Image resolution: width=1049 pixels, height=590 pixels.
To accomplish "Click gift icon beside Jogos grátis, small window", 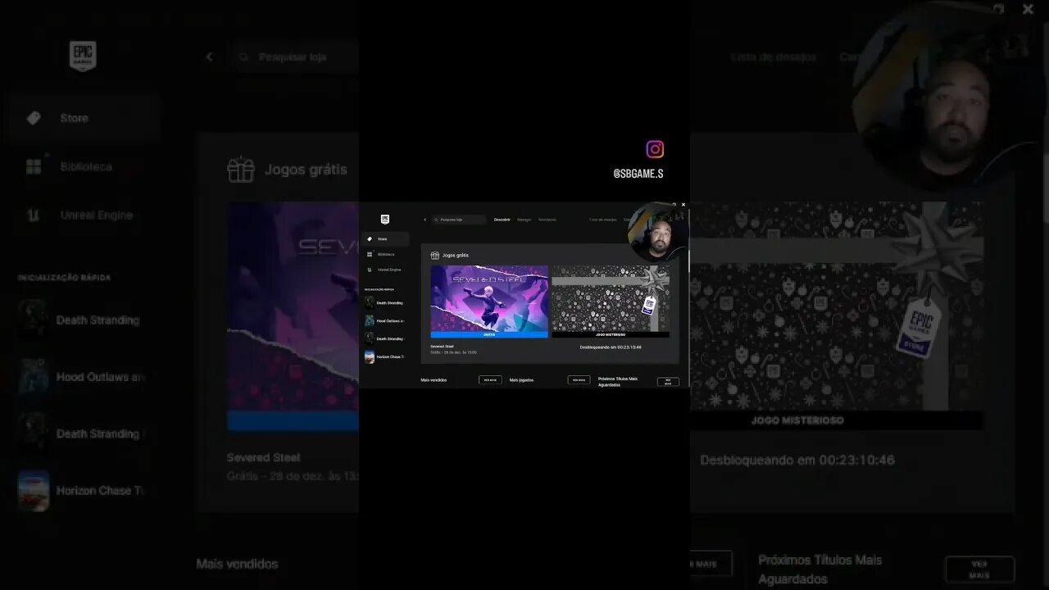I will pyautogui.click(x=435, y=255).
